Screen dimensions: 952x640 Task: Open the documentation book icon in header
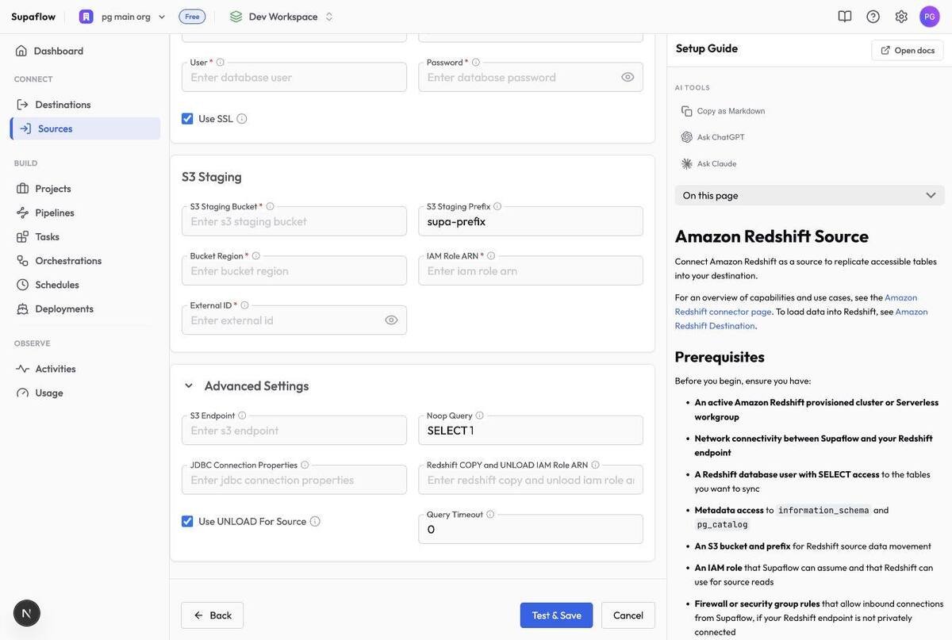(x=845, y=17)
